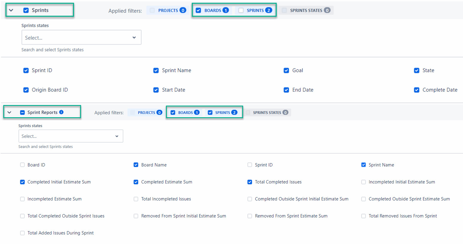The width and height of the screenshot is (463, 244).
Task: Uncheck the Origin Board ID field
Action: click(x=26, y=90)
